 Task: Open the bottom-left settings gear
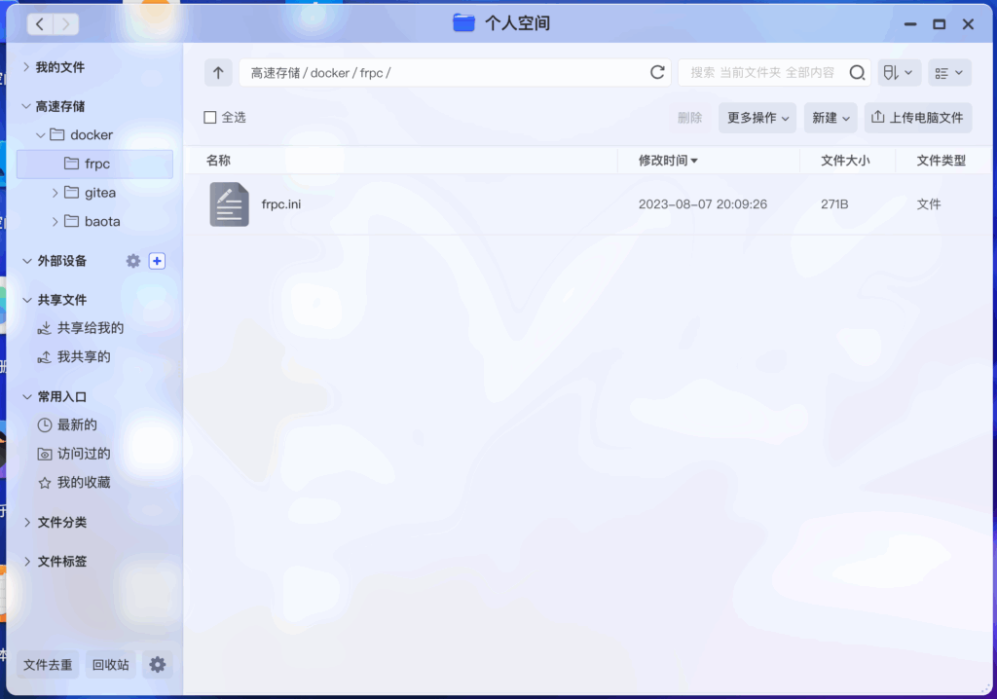[157, 664]
